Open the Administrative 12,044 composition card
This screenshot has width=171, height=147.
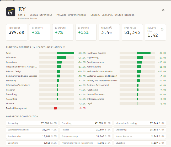pyautogui.click(x=32, y=136)
